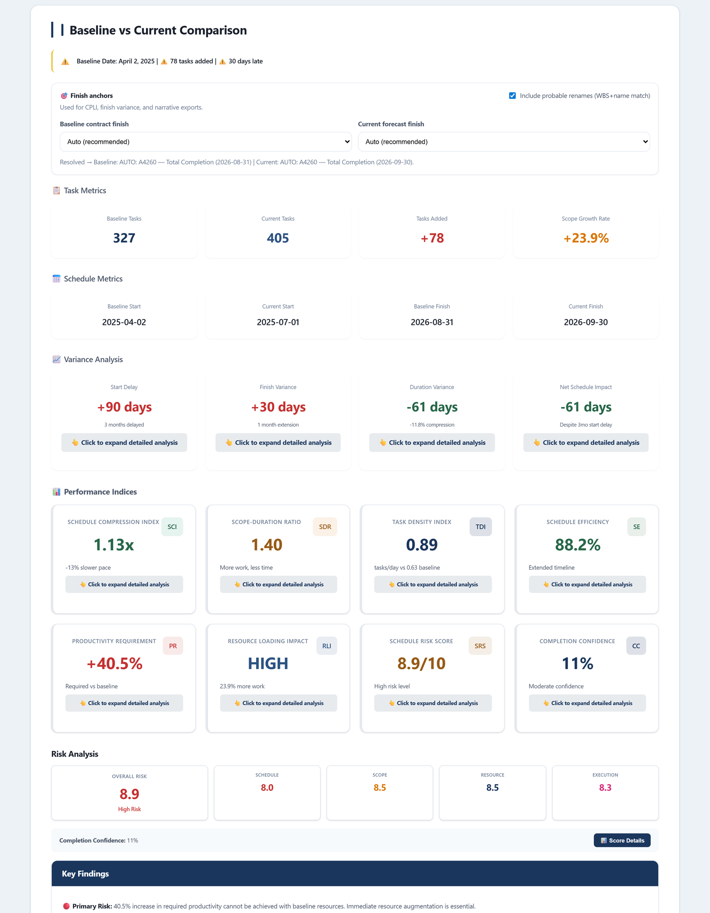Click the RLI badge icon
Screen dimensions: 710x913
pyautogui.click(x=327, y=646)
